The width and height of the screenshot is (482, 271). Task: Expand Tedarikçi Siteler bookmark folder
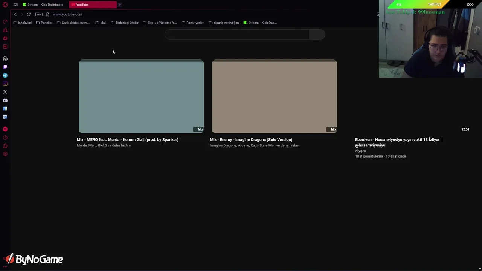[125, 23]
